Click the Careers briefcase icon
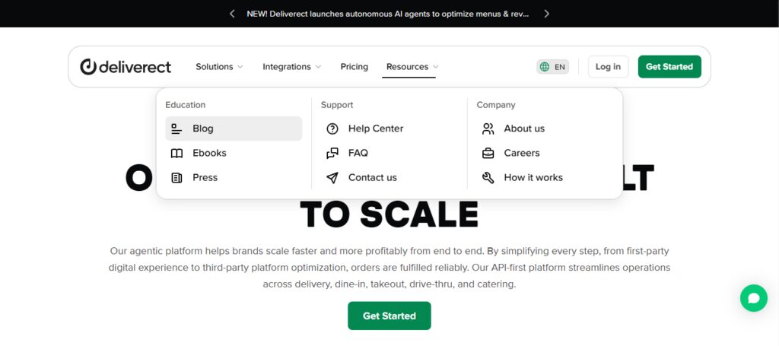The width and height of the screenshot is (779, 346). (x=488, y=154)
